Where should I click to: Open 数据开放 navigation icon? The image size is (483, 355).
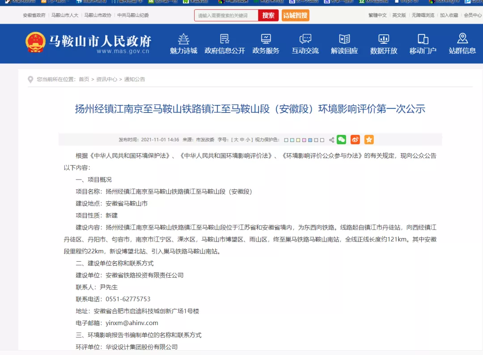[384, 39]
